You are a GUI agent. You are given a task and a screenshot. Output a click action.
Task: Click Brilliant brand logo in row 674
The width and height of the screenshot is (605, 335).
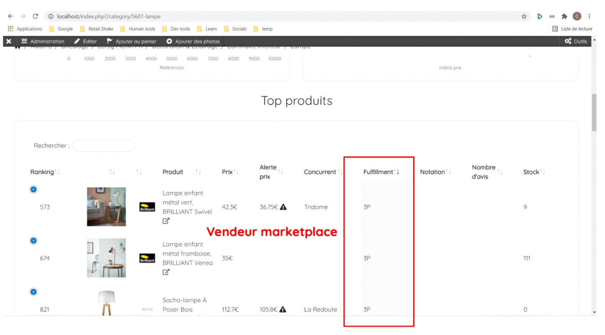pyautogui.click(x=147, y=258)
